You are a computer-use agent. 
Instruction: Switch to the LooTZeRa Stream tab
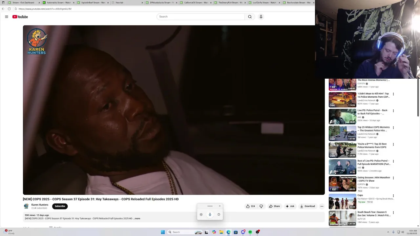pyautogui.click(x=264, y=3)
